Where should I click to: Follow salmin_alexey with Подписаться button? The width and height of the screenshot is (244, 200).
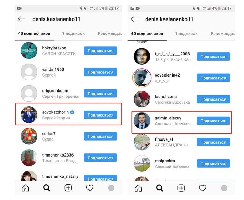coord(213,121)
